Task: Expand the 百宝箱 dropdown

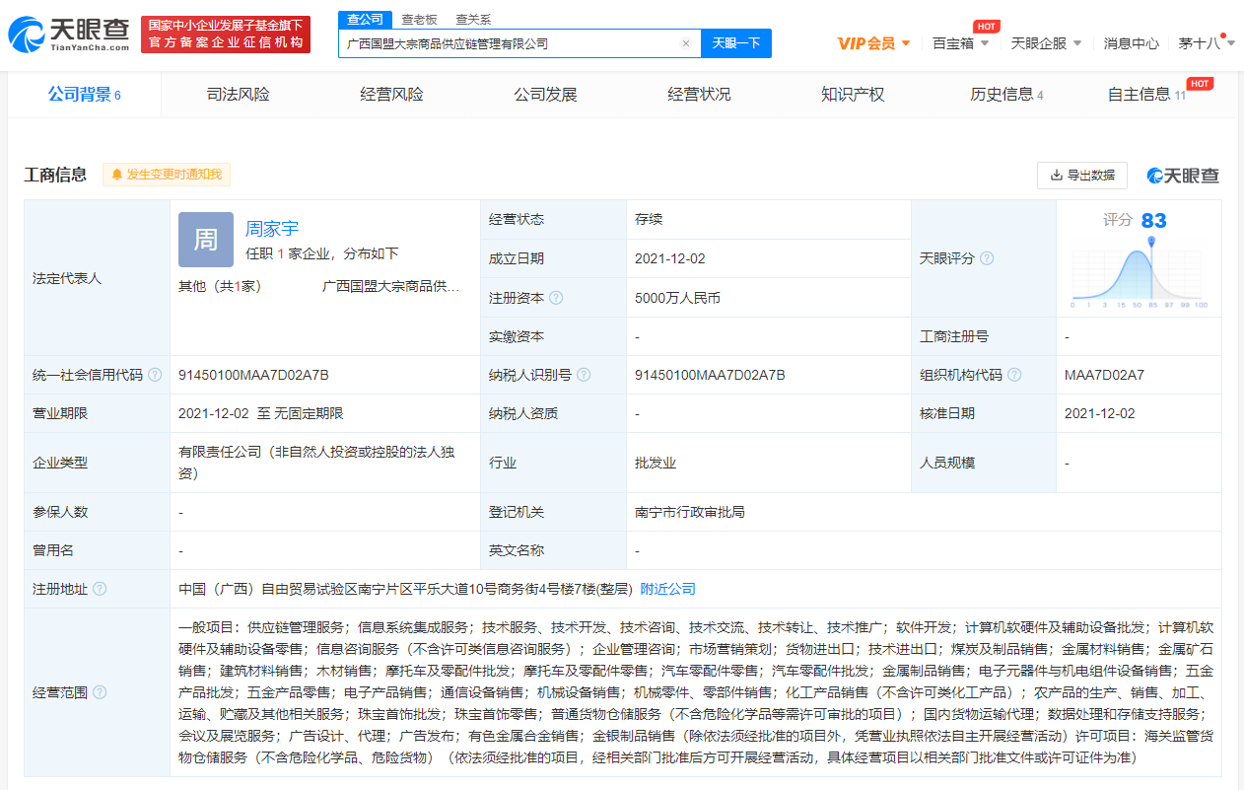Action: (962, 43)
